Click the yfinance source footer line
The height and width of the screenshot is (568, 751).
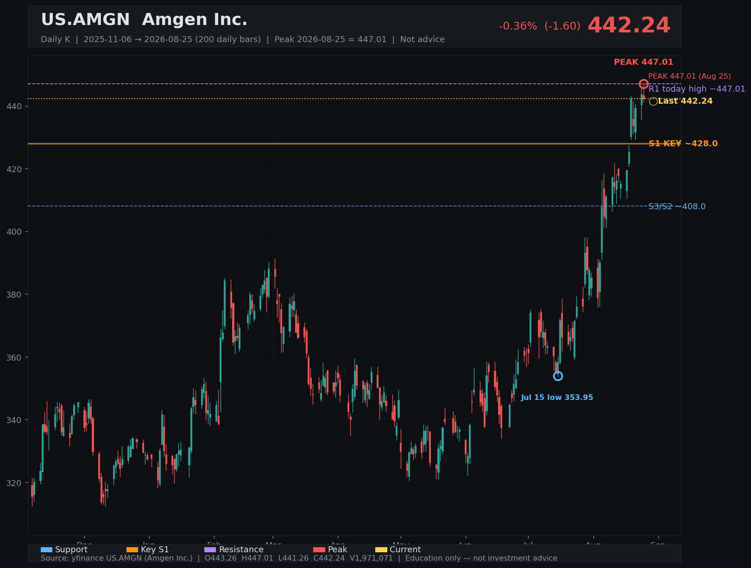pyautogui.click(x=299, y=558)
